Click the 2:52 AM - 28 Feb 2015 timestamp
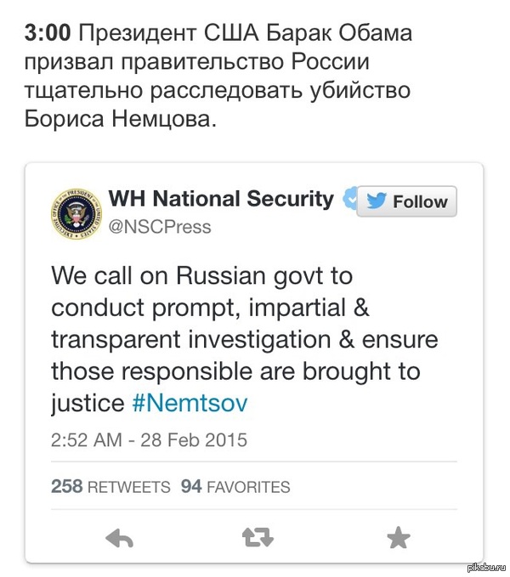510x577 pixels. point(149,439)
